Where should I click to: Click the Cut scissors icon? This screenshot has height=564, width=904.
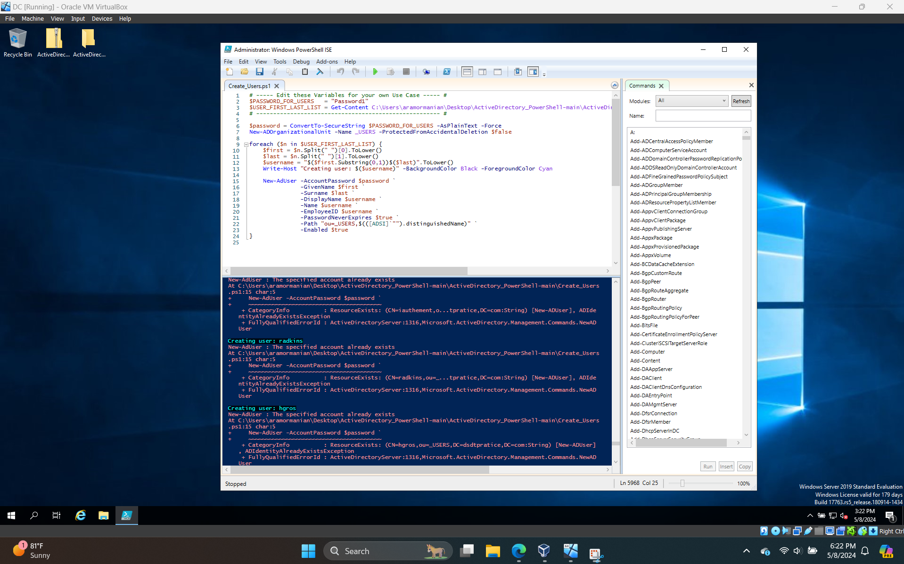coord(274,72)
